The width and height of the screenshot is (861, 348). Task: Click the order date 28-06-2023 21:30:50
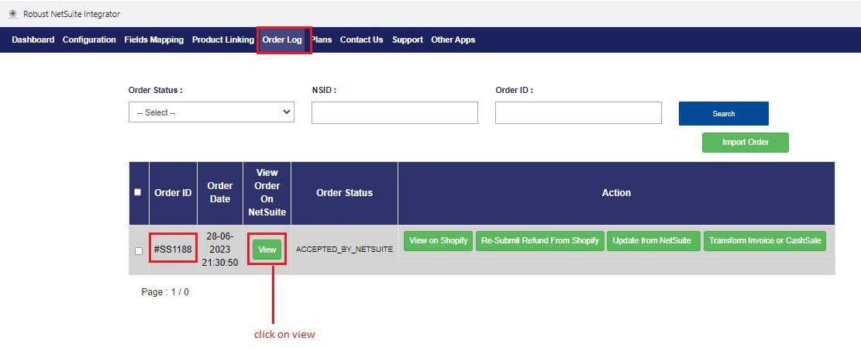(219, 250)
